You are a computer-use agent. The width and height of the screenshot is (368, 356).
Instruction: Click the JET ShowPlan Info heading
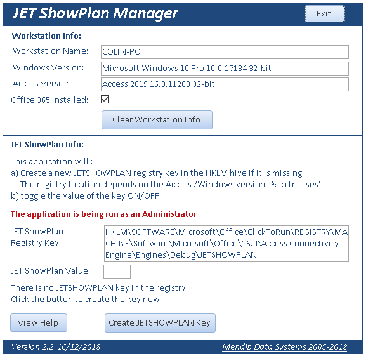[47, 144]
